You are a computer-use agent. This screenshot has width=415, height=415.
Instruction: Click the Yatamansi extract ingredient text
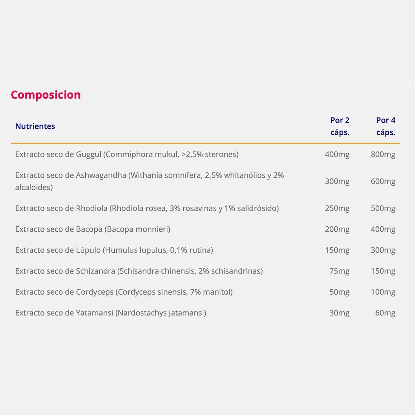coord(111,313)
